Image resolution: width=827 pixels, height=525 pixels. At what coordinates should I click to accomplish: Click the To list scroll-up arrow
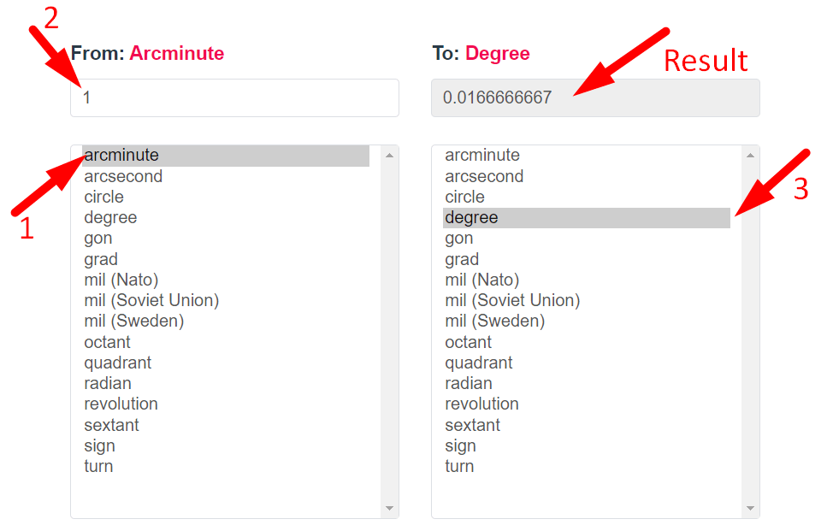[x=750, y=156]
